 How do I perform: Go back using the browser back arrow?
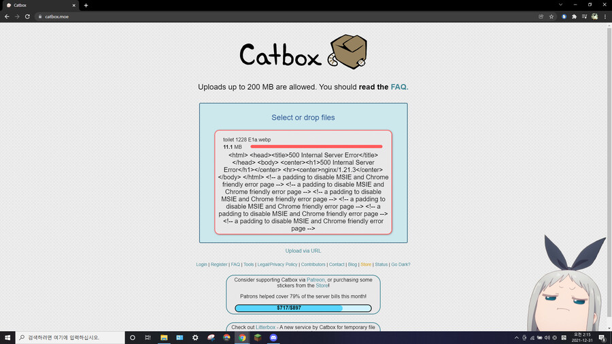point(7,16)
